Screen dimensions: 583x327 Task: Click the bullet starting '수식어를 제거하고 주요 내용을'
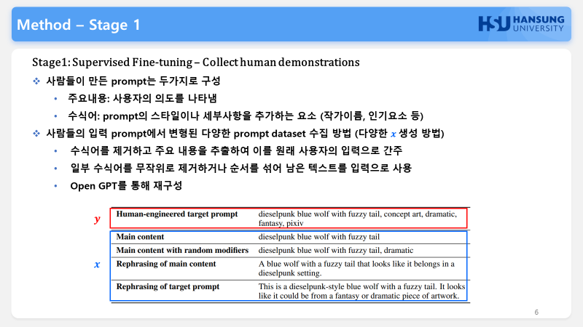[x=236, y=150]
